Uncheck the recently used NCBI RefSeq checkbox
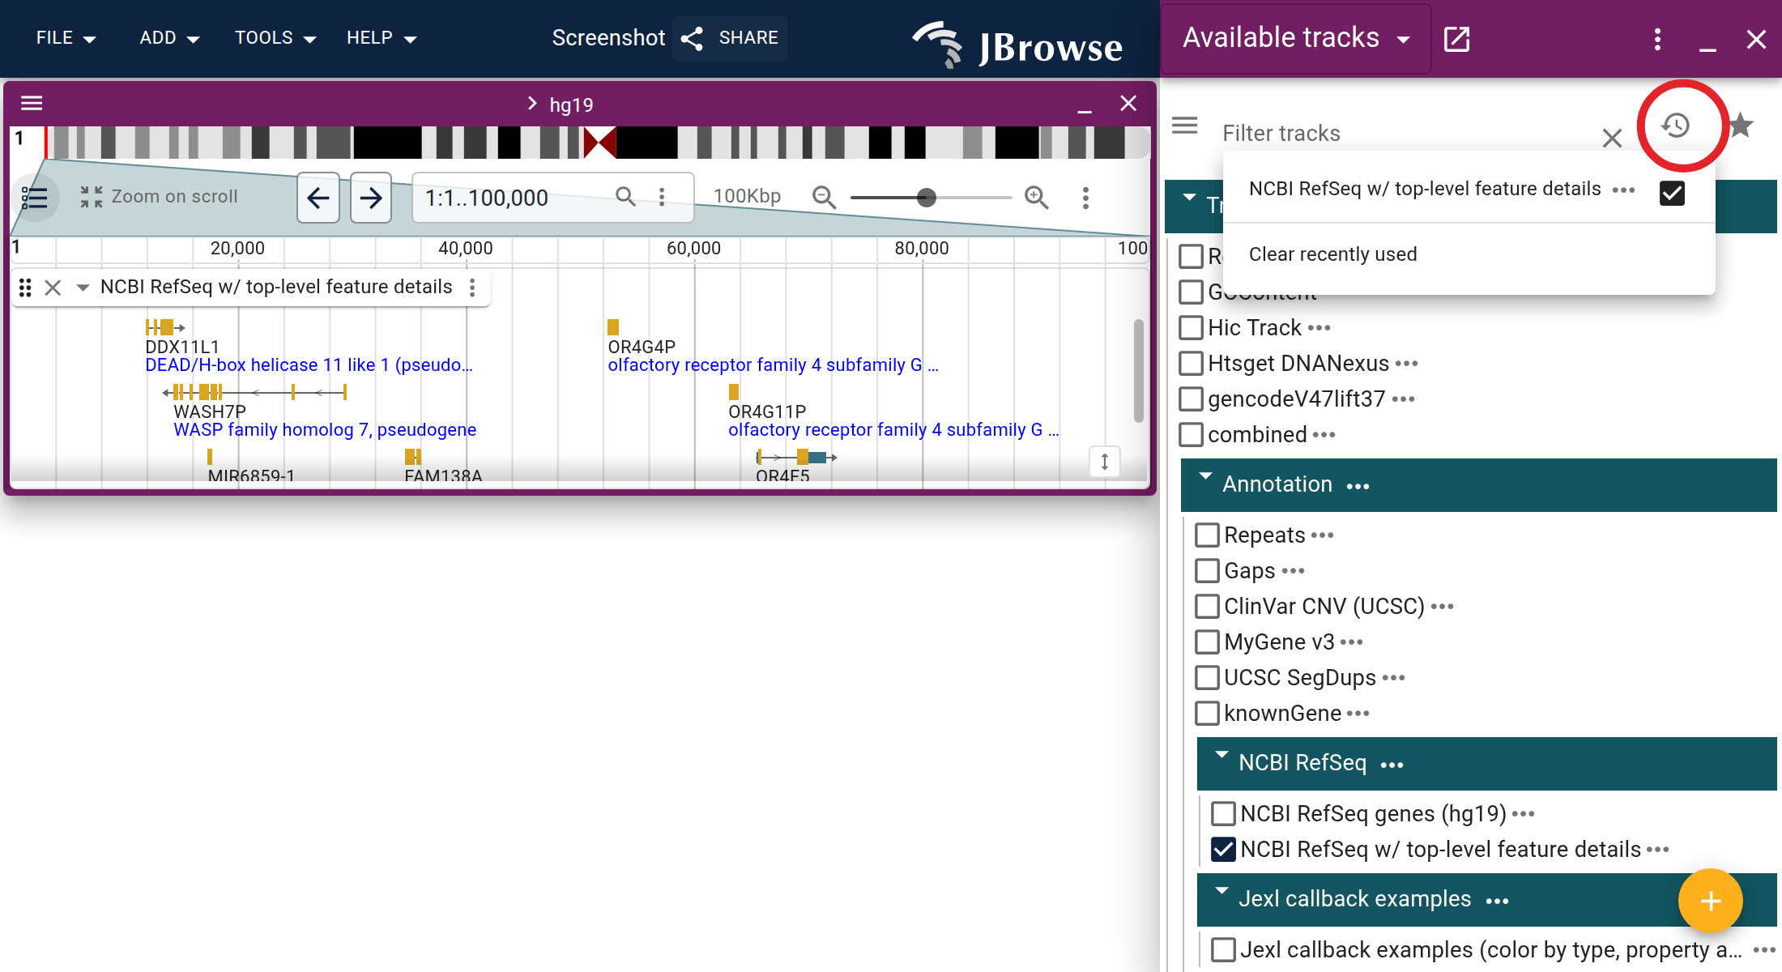 (1672, 193)
